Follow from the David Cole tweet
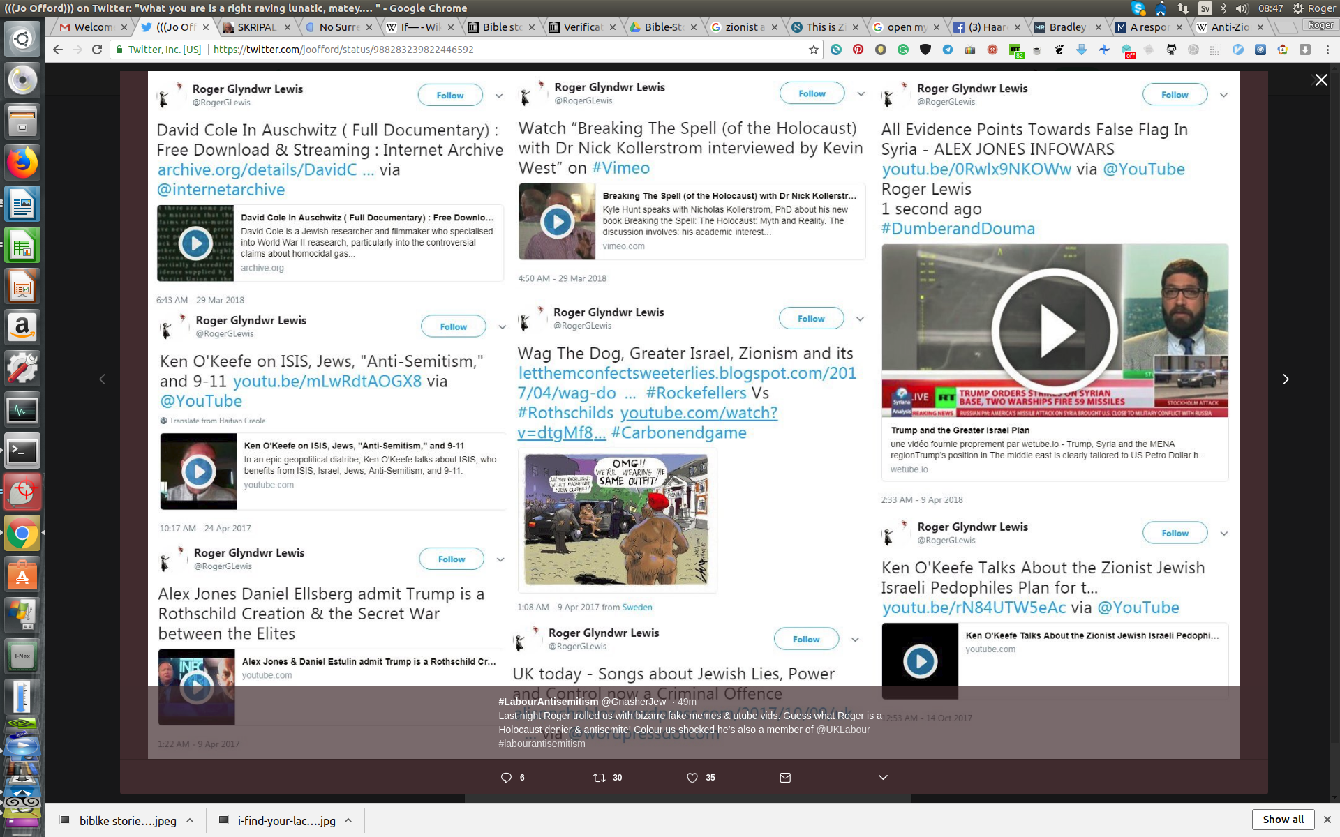1340x837 pixels. pos(450,96)
